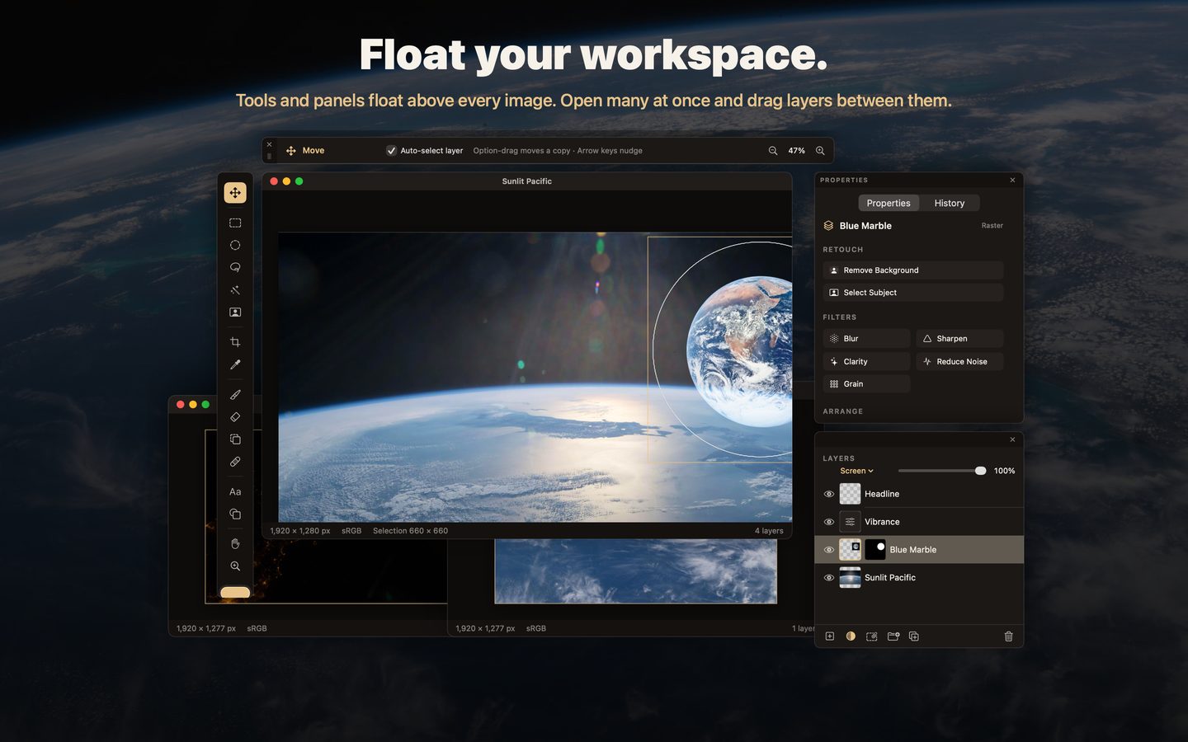Select the Eyedropper tool
This screenshot has height=742, width=1188.
point(235,364)
